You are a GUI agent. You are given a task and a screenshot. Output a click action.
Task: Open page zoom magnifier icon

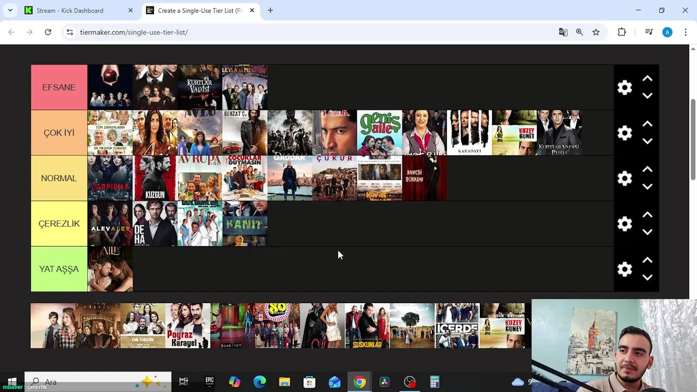579,32
